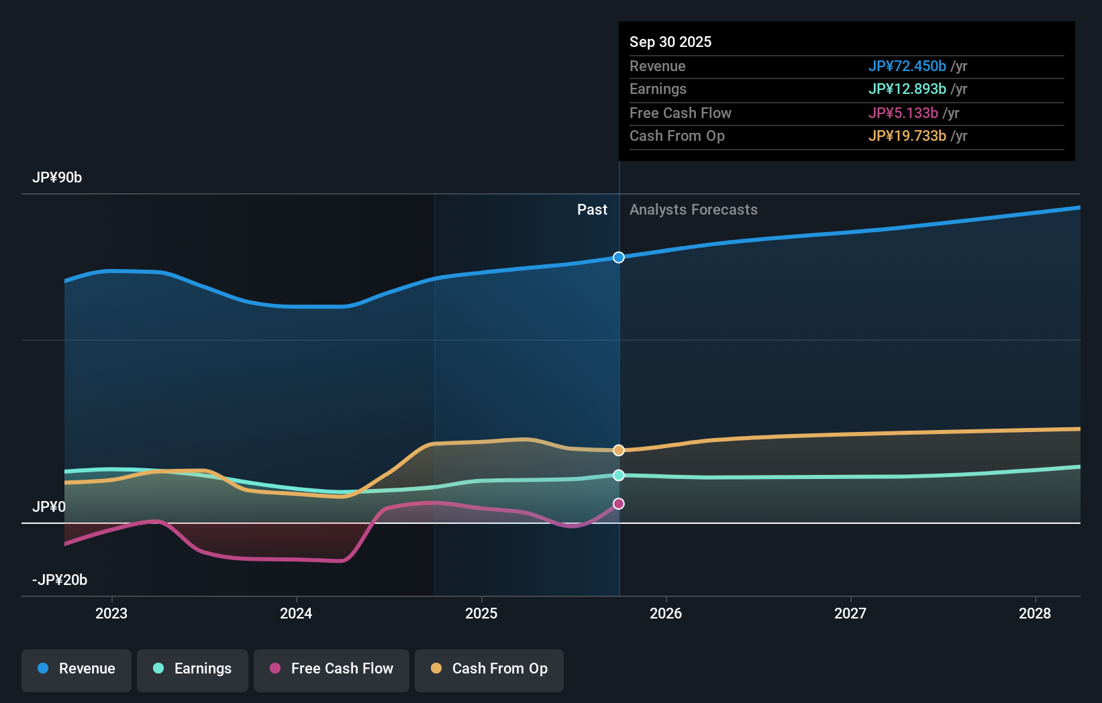The width and height of the screenshot is (1102, 703).
Task: Expand the Sep 30 2025 tooltip details
Action: [670, 42]
